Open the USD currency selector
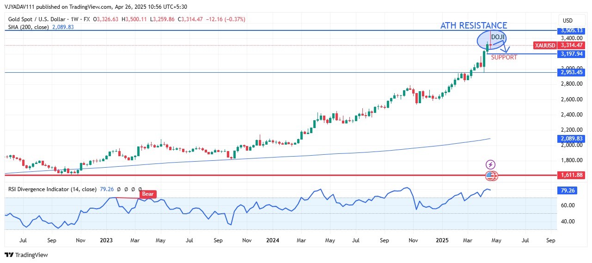 567,21
